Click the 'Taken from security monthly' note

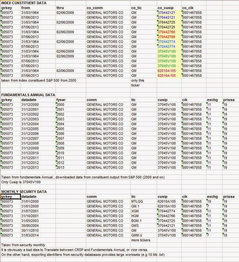tap(23, 245)
